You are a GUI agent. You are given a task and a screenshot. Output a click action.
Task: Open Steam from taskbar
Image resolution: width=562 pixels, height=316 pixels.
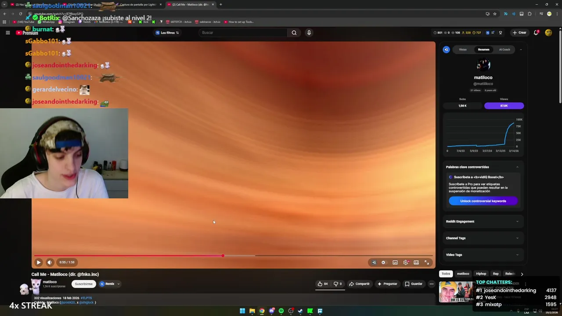tap(300, 311)
